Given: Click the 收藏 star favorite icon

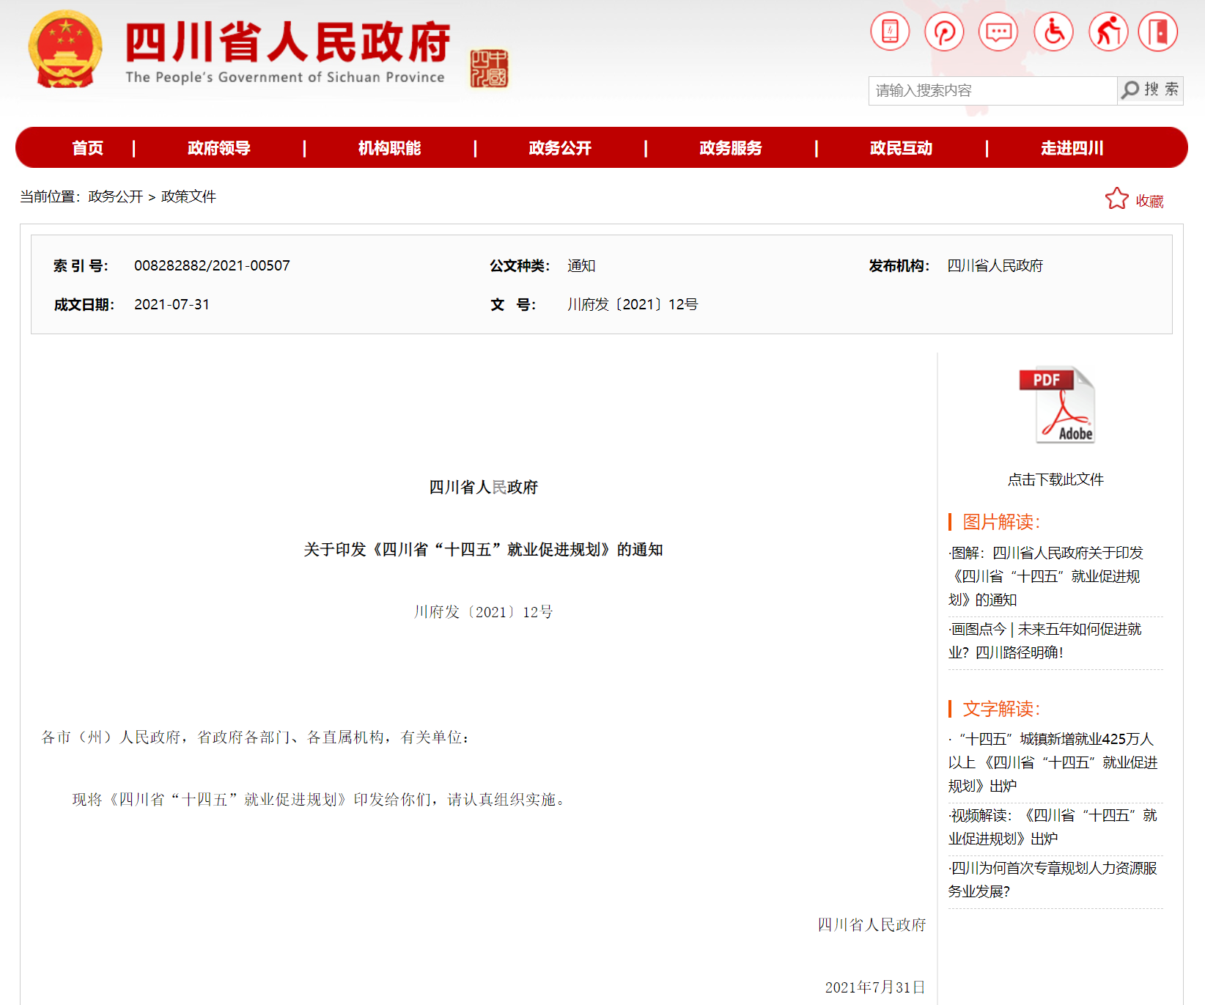Looking at the screenshot, I should point(1117,199).
